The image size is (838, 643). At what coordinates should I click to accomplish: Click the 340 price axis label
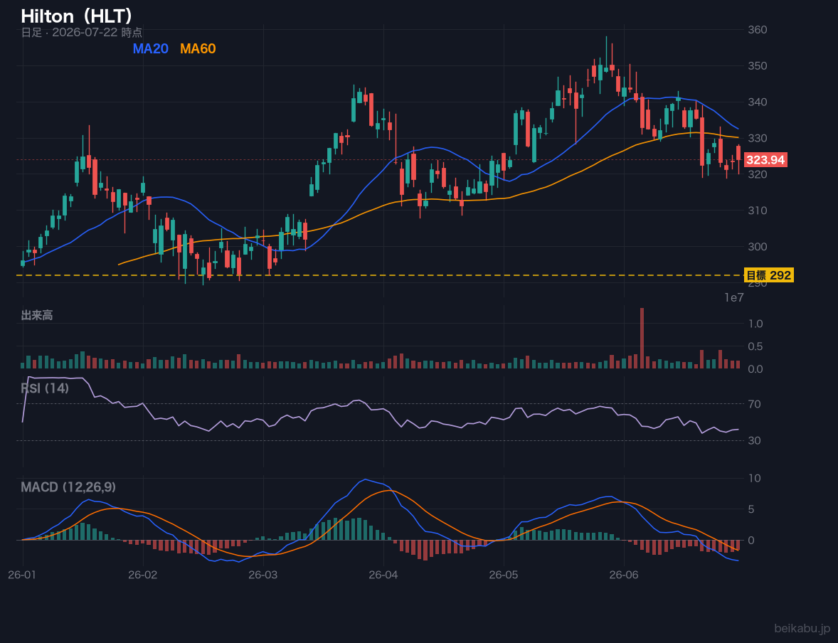tap(758, 102)
